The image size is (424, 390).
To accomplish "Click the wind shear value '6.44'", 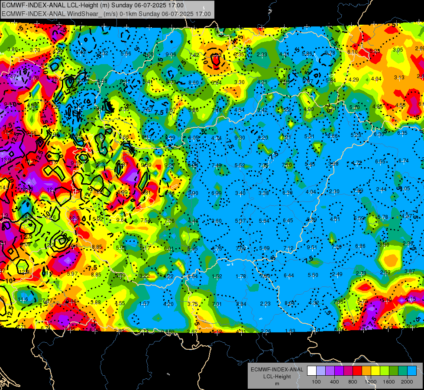I will [x=289, y=275].
